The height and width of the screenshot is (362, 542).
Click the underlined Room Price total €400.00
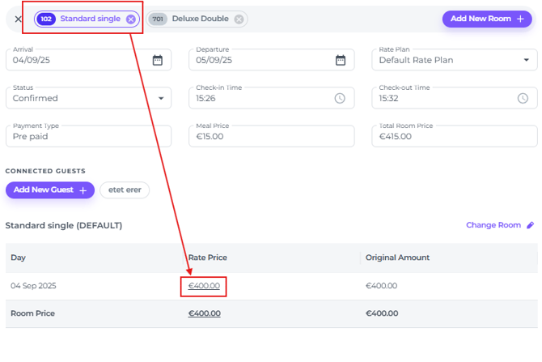(x=204, y=313)
